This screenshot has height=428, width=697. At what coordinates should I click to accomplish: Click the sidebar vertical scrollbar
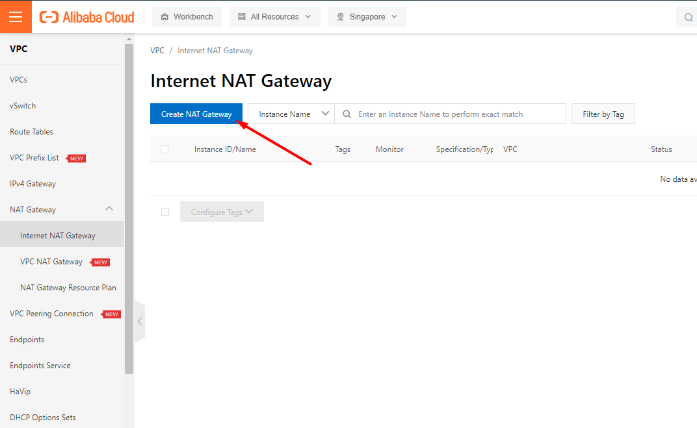129,208
